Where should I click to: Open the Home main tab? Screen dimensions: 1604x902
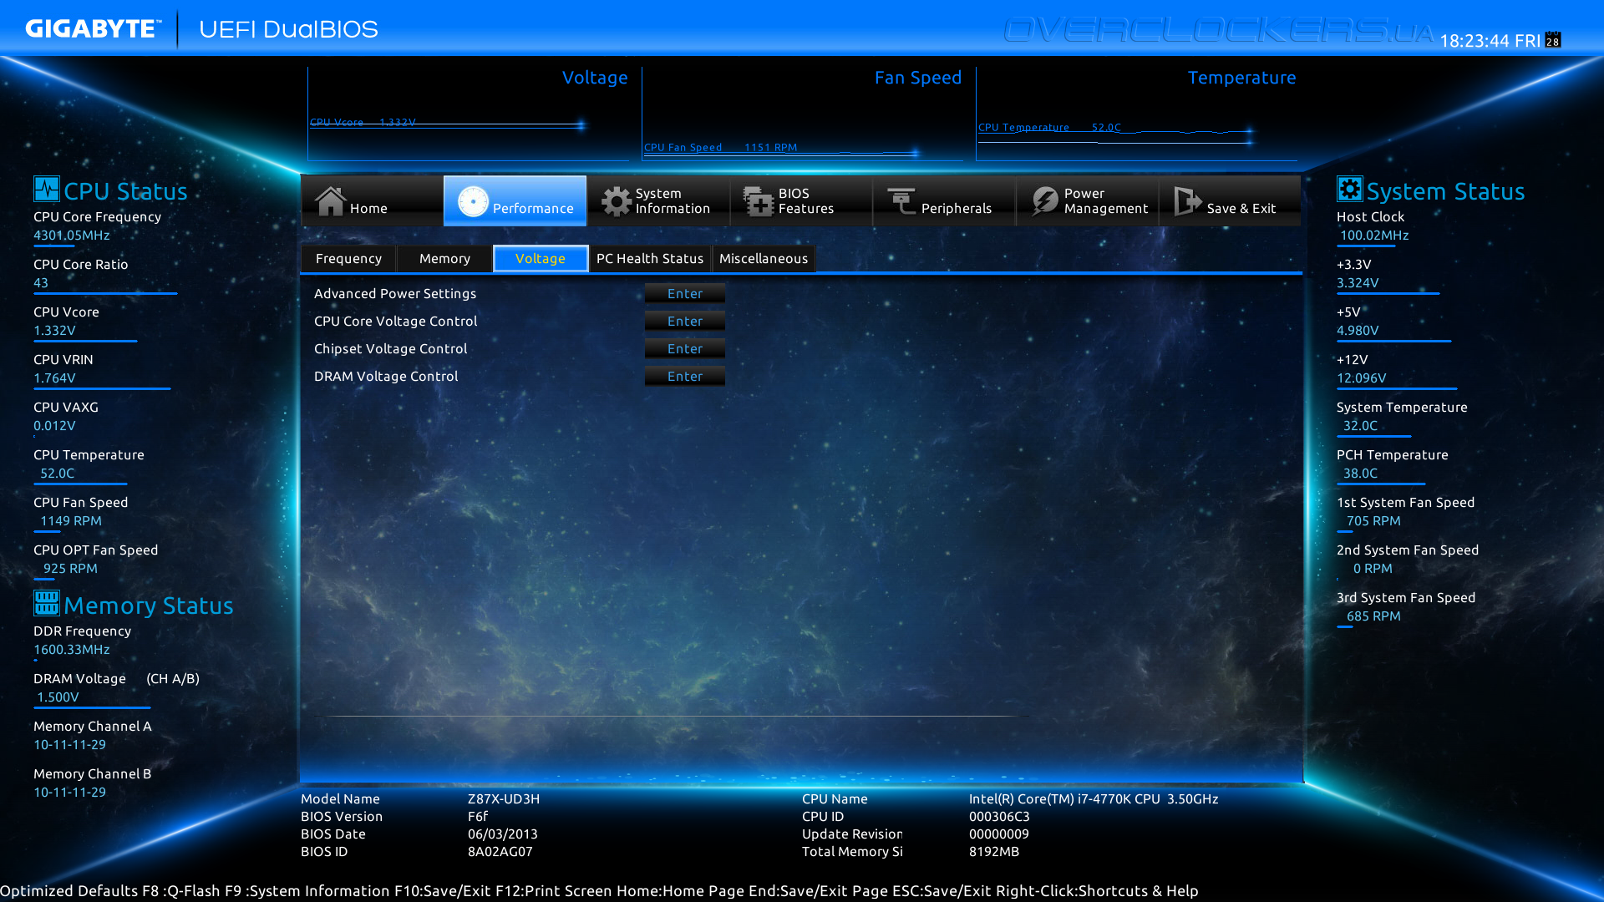372,200
